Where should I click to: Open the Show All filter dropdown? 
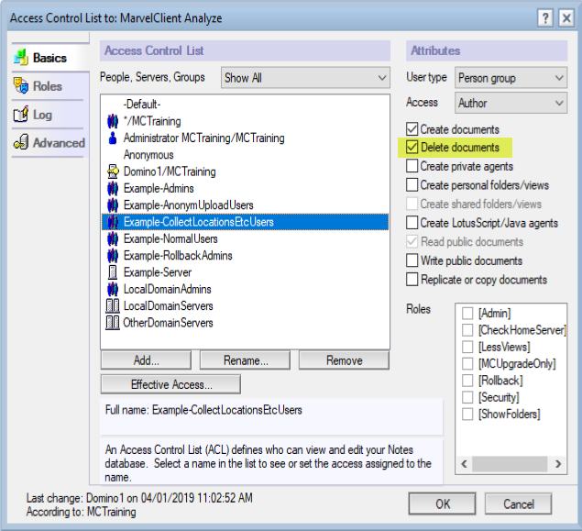tap(305, 78)
